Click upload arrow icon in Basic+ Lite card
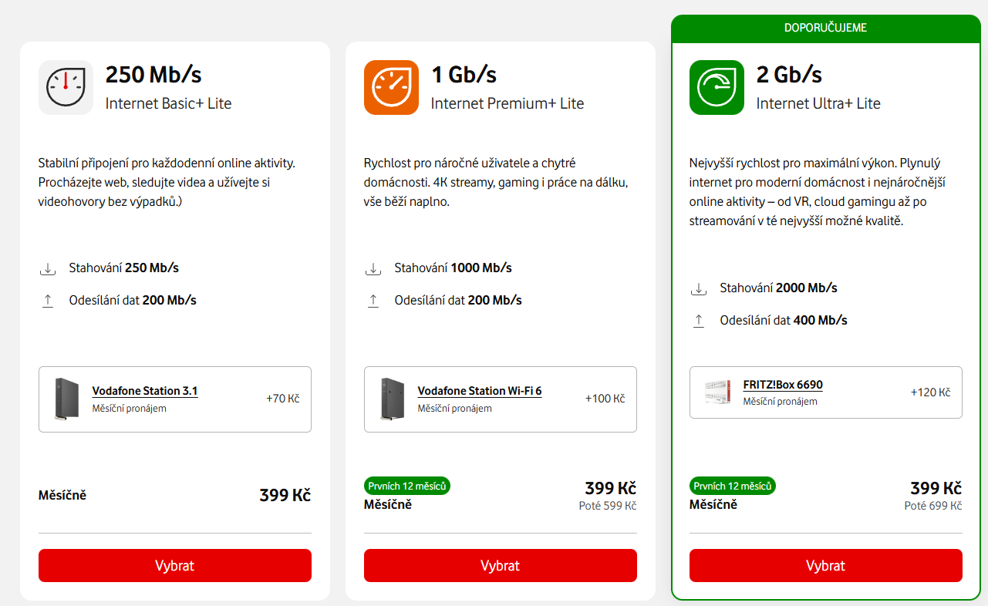The width and height of the screenshot is (988, 606). point(48,301)
